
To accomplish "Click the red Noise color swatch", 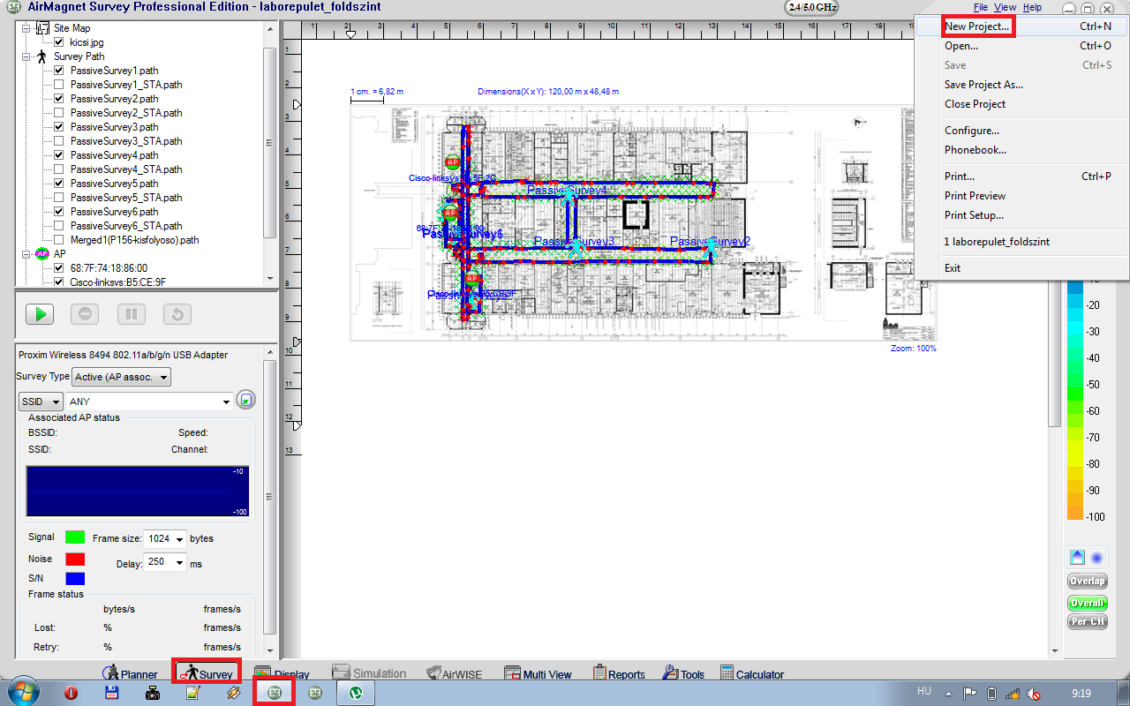I will tap(74, 559).
